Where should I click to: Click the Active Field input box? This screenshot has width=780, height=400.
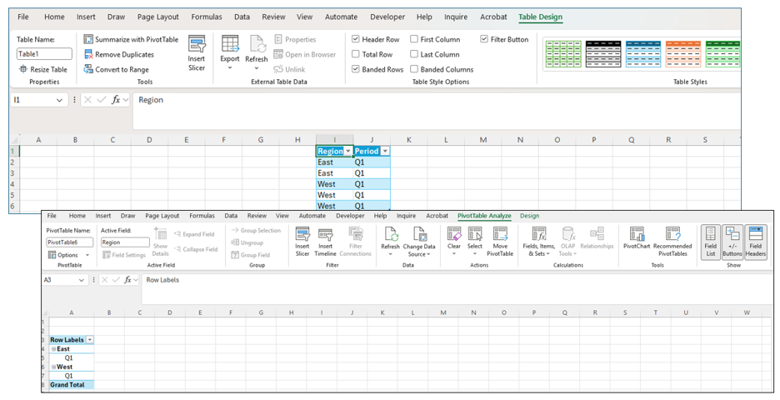coord(125,242)
